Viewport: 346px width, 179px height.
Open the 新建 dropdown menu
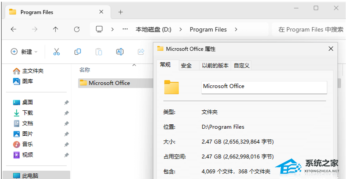point(24,52)
